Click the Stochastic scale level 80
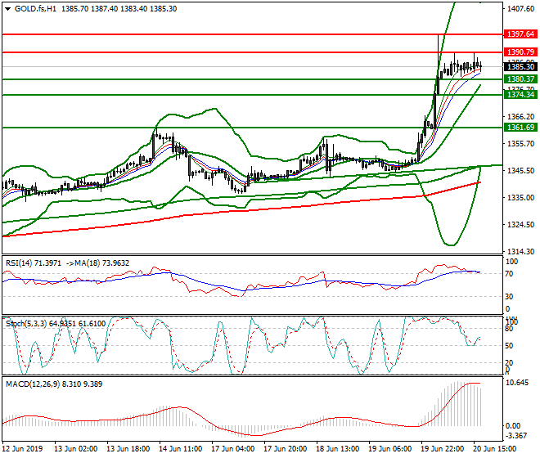The image size is (540, 458). click(510, 329)
